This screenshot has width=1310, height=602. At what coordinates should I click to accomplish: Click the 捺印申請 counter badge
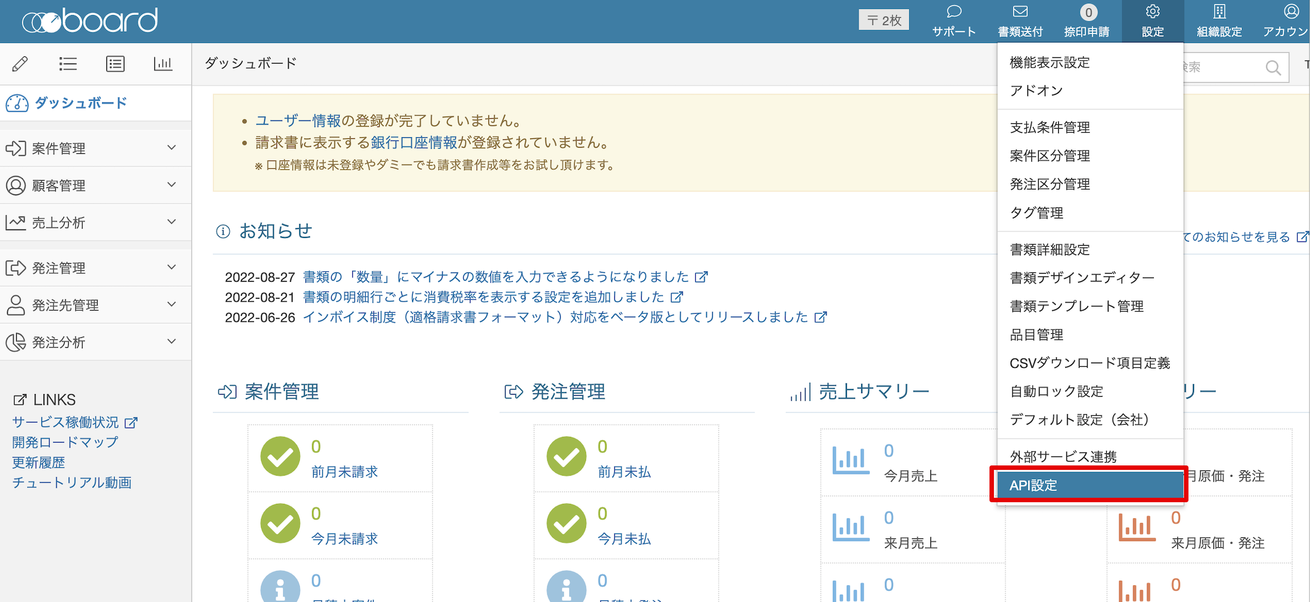tap(1088, 12)
